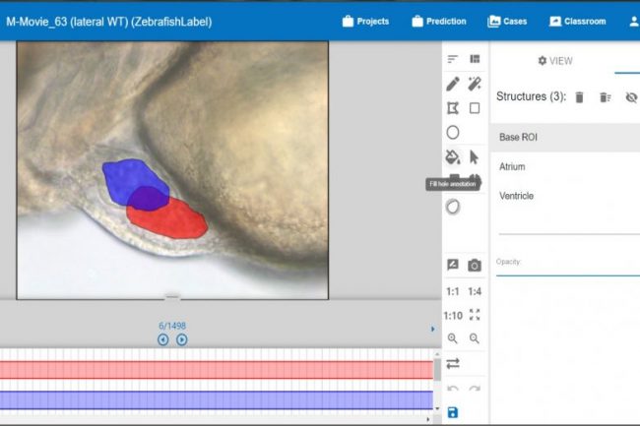
Task: Open the Projects menu
Action: tap(365, 22)
